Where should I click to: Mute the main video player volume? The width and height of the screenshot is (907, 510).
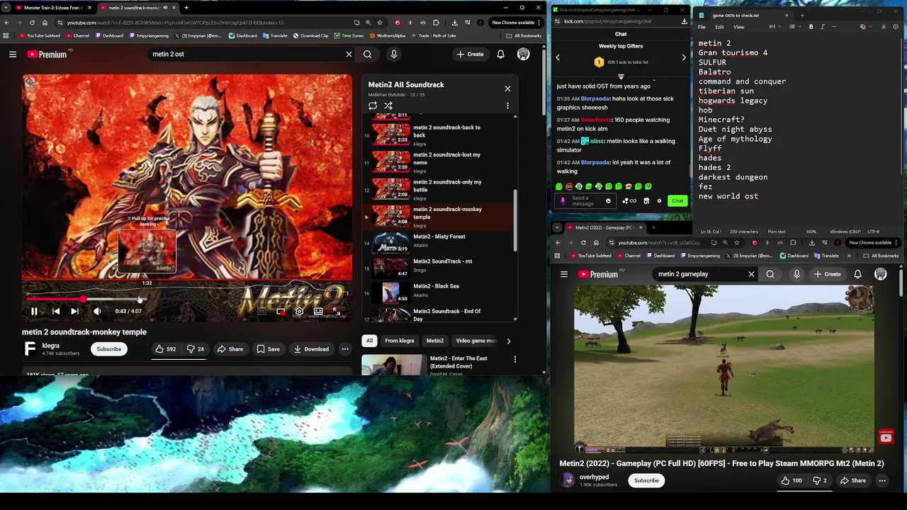point(97,311)
